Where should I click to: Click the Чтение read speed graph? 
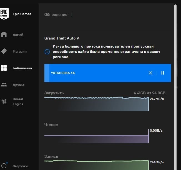96,139
